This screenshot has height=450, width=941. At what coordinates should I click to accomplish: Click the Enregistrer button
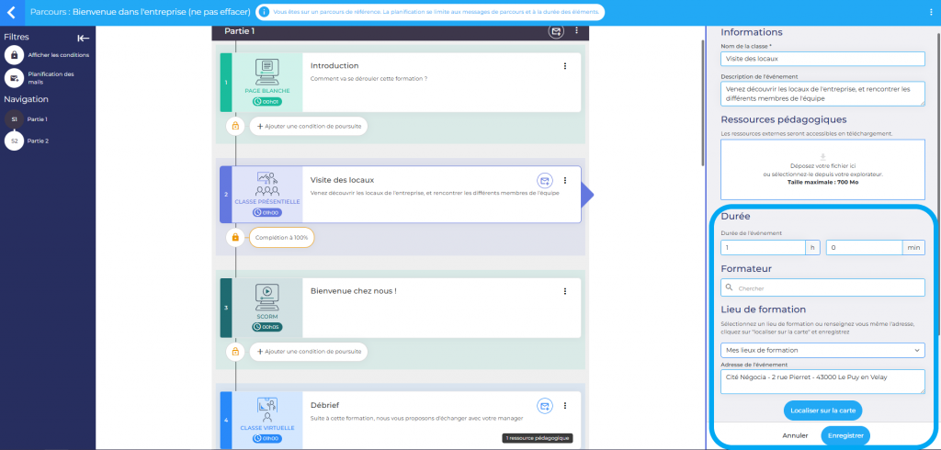click(x=845, y=435)
